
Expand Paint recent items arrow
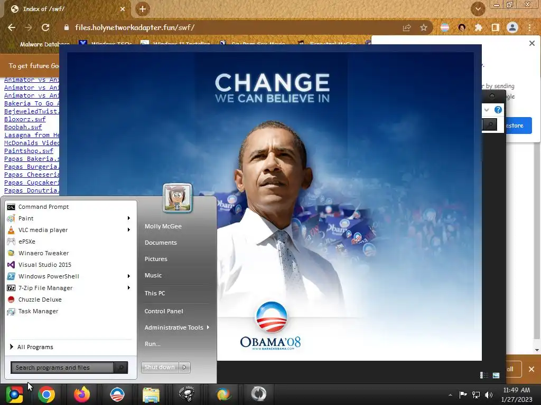(x=129, y=218)
